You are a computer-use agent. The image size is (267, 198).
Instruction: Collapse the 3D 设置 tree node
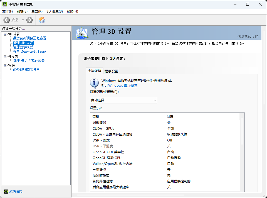(x=5, y=34)
